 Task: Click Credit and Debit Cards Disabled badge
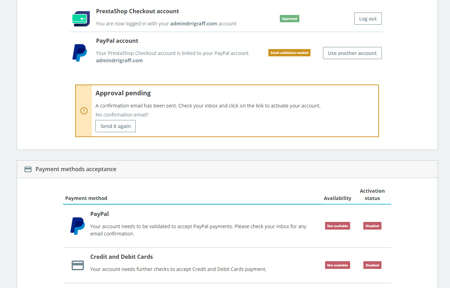(x=372, y=265)
